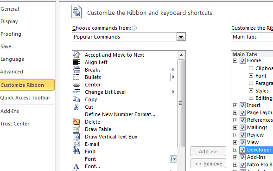
Task: Expand the Insert tab tree node
Action: [x=235, y=105]
